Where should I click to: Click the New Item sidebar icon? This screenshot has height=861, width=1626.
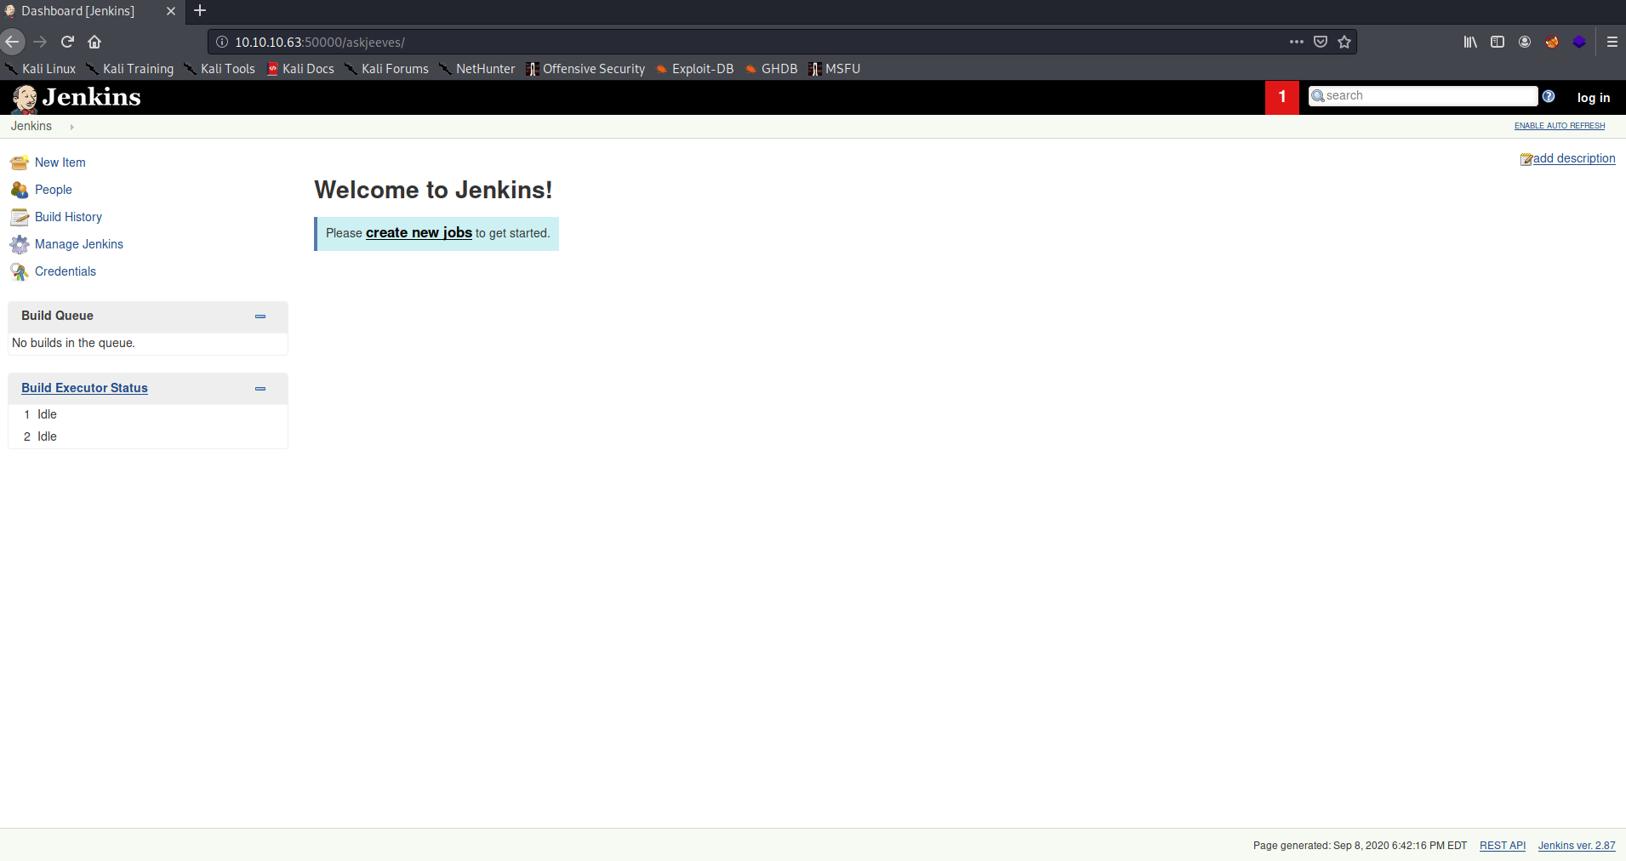tap(19, 162)
